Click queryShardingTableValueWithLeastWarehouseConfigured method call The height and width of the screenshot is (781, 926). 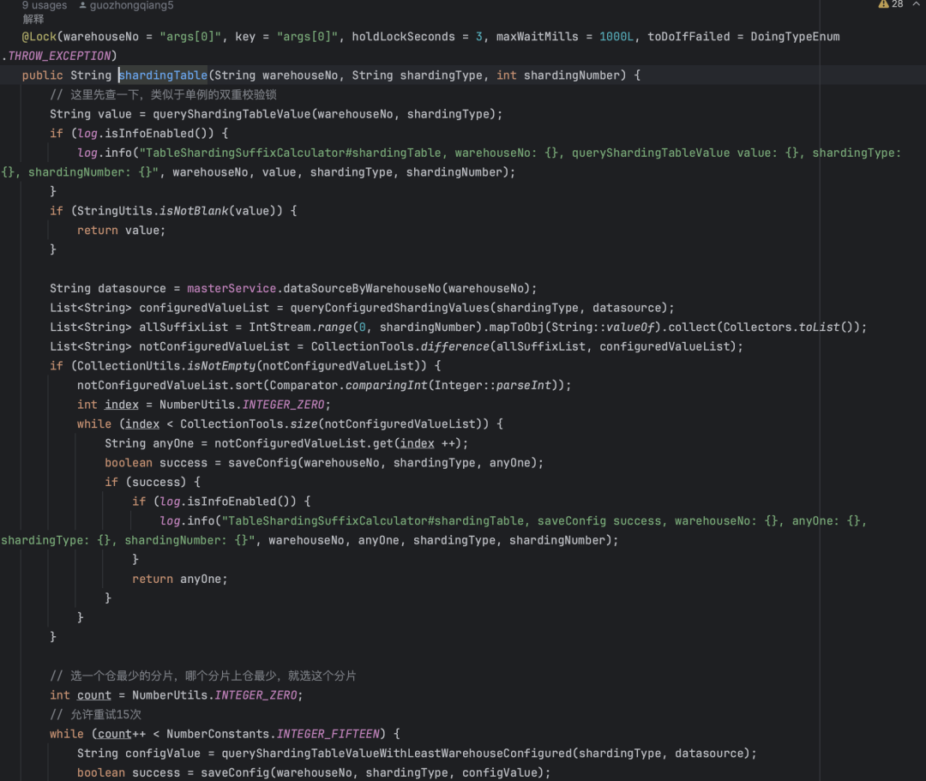pos(397,754)
